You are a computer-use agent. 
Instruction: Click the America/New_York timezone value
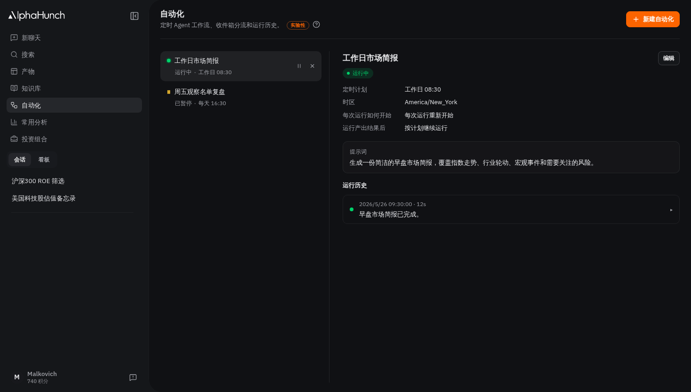pyautogui.click(x=431, y=102)
